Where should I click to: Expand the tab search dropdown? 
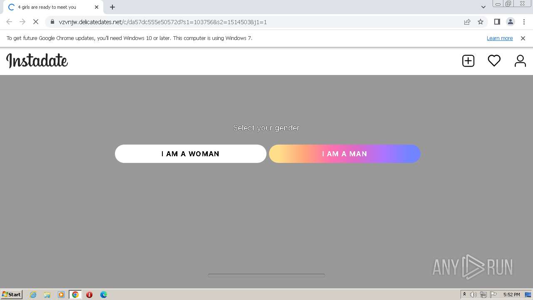pos(483,7)
